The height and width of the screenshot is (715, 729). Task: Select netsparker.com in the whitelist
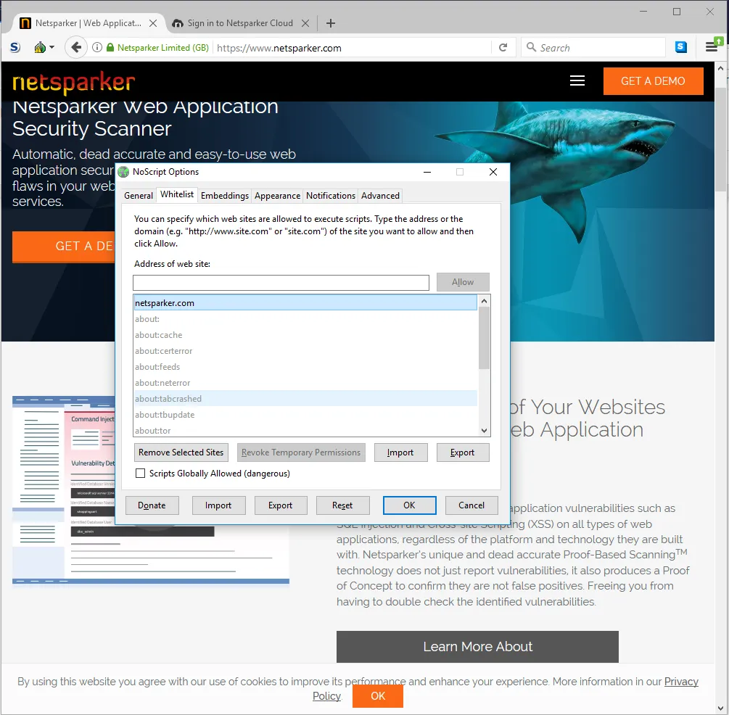coord(305,303)
